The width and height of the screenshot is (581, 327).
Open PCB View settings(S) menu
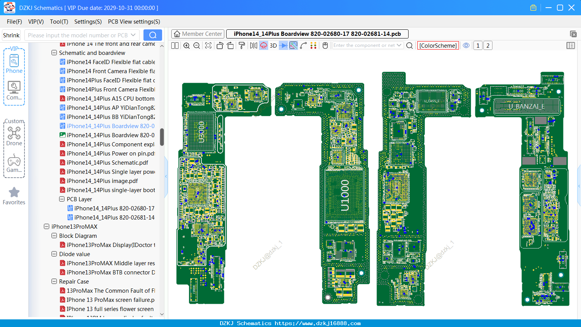134,22
